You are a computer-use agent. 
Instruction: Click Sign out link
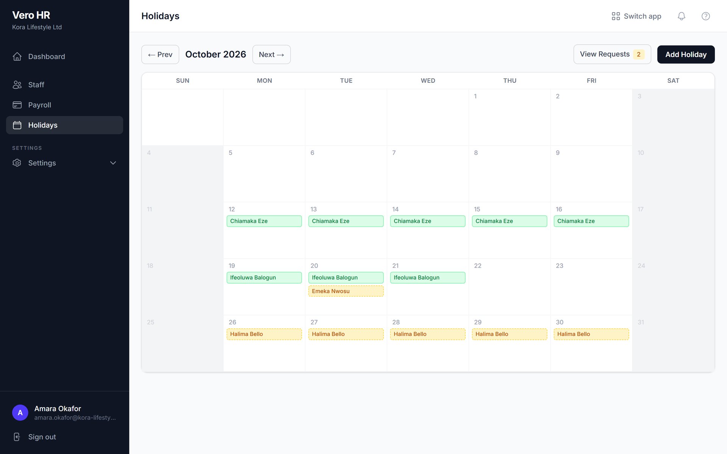[x=64, y=437]
